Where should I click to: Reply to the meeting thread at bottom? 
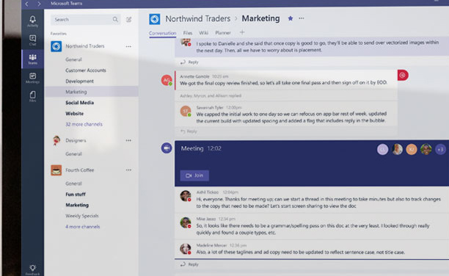click(189, 264)
